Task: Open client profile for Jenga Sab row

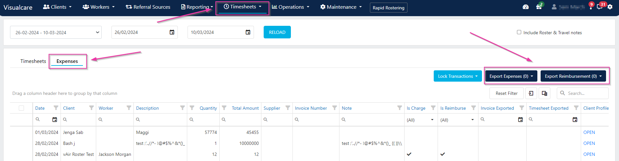Action: point(589,132)
